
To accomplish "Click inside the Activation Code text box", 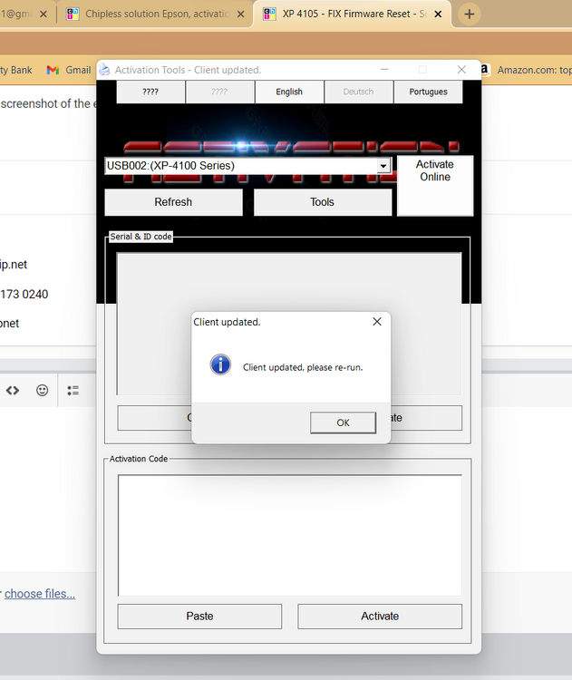I will pos(290,535).
